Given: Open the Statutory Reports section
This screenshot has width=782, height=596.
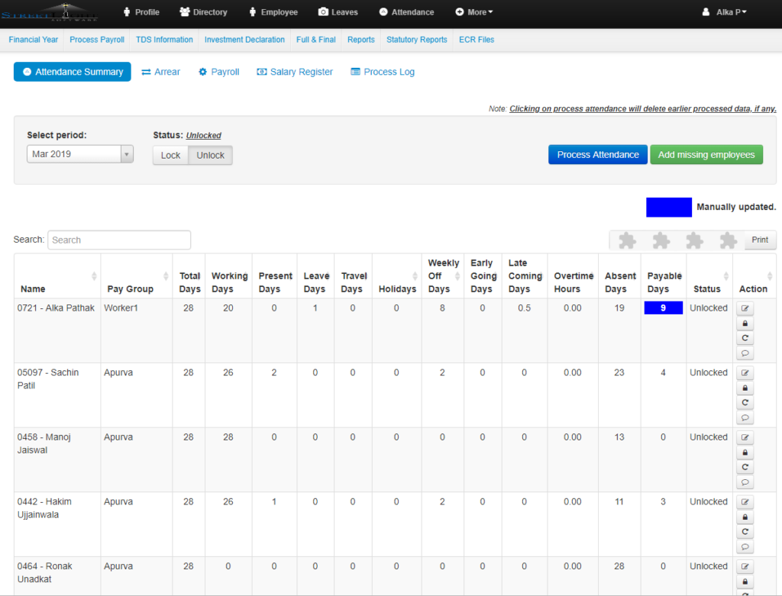Looking at the screenshot, I should pyautogui.click(x=416, y=39).
